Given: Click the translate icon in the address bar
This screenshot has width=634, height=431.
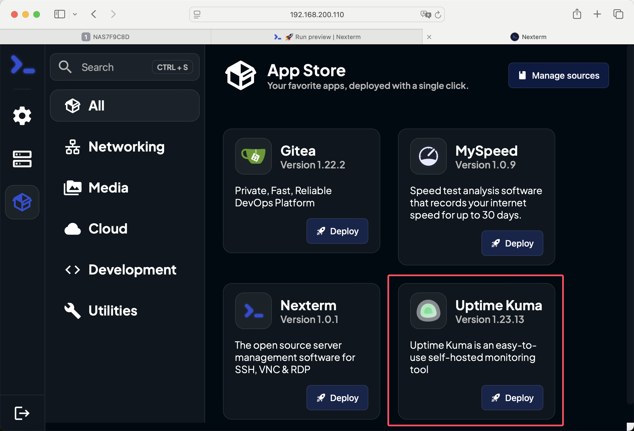Looking at the screenshot, I should 426,14.
